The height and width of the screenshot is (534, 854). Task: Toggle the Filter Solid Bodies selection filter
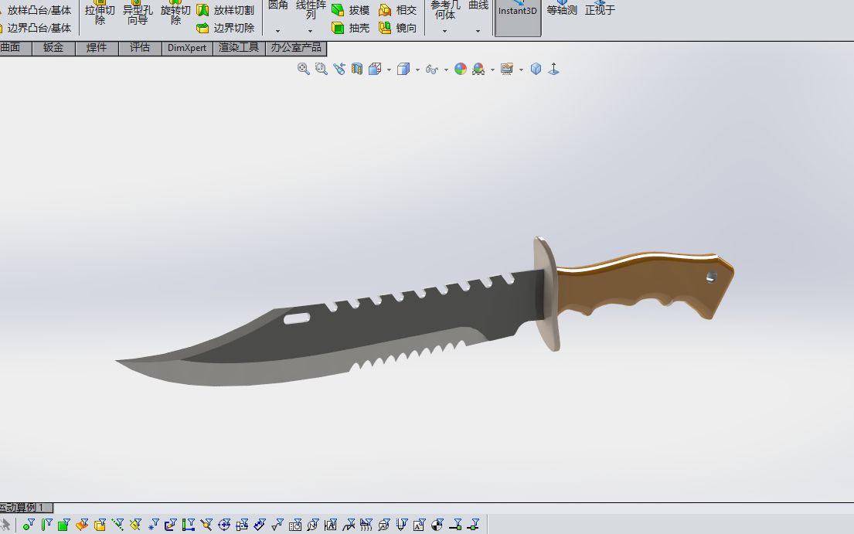[100, 525]
